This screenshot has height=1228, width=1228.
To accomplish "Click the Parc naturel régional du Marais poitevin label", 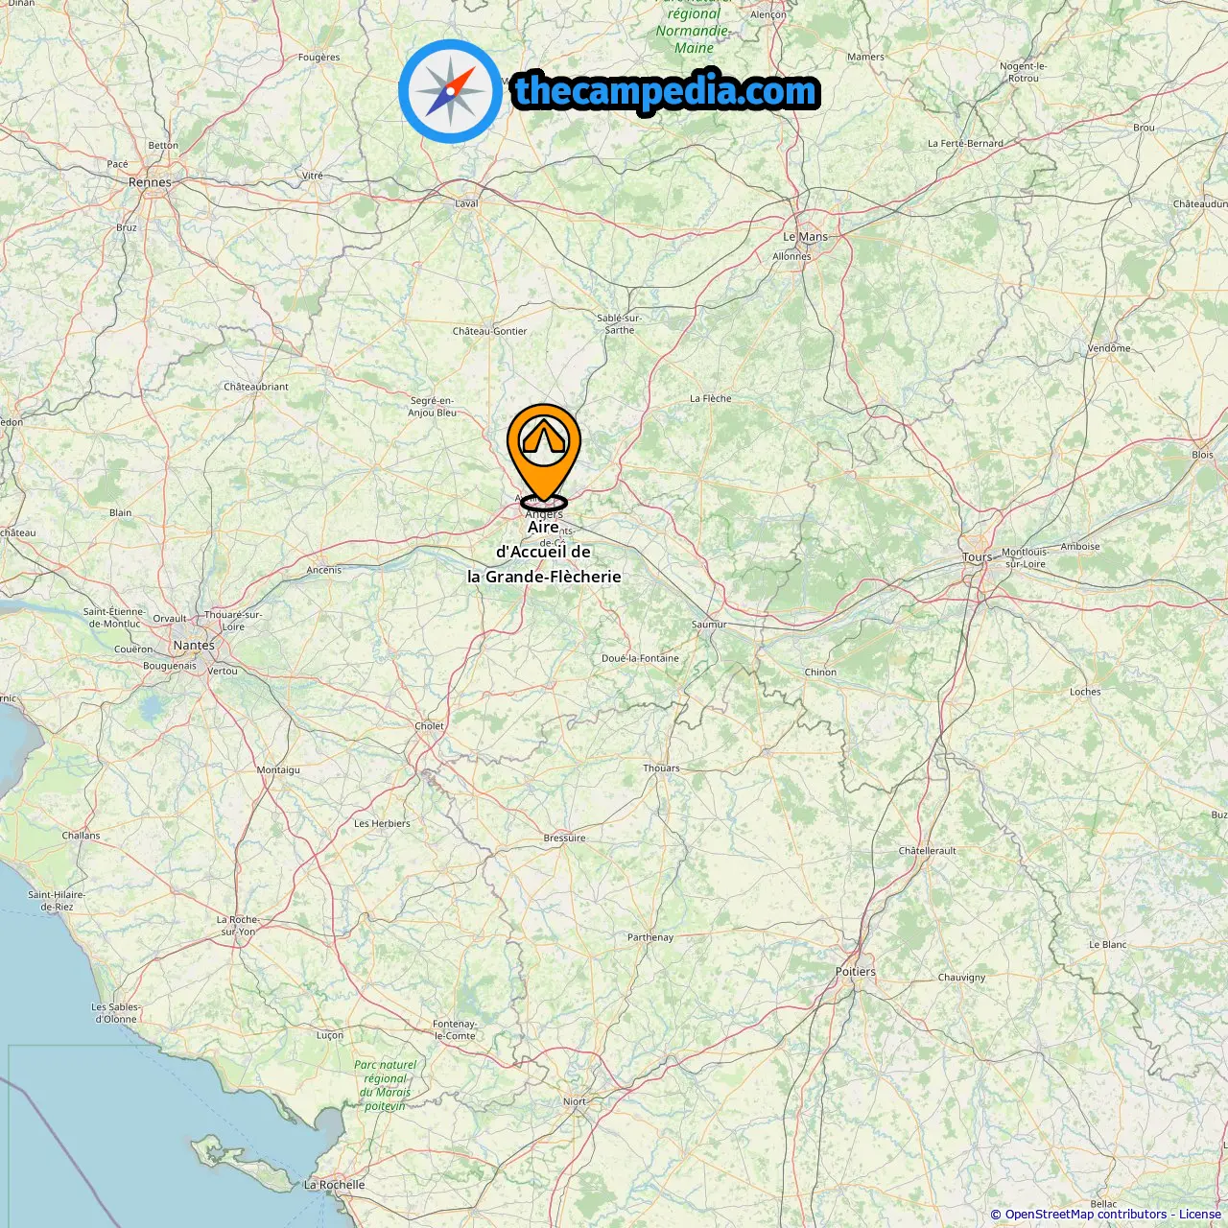I will (x=385, y=1085).
